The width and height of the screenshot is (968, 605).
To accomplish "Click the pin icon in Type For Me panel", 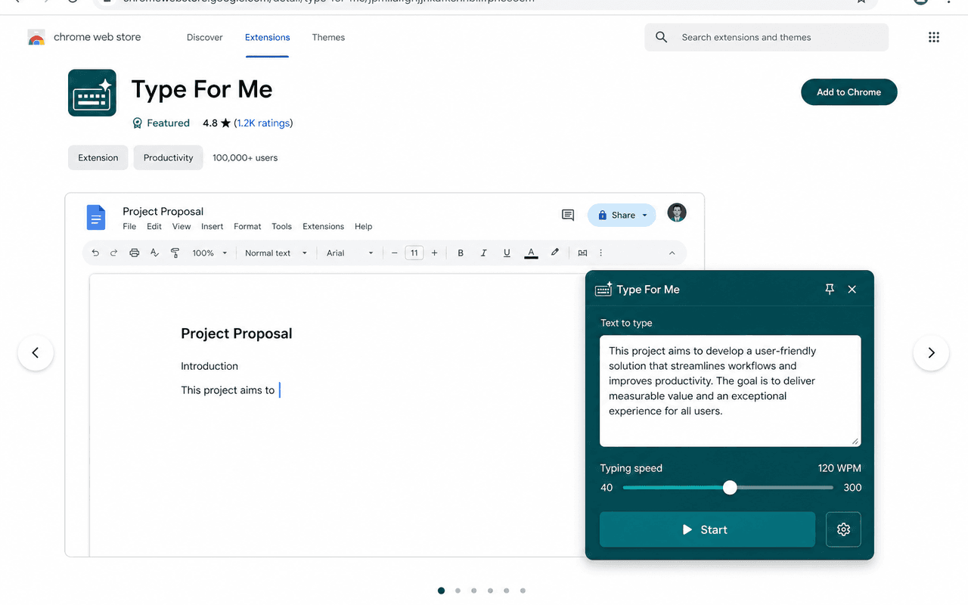I will pyautogui.click(x=830, y=289).
